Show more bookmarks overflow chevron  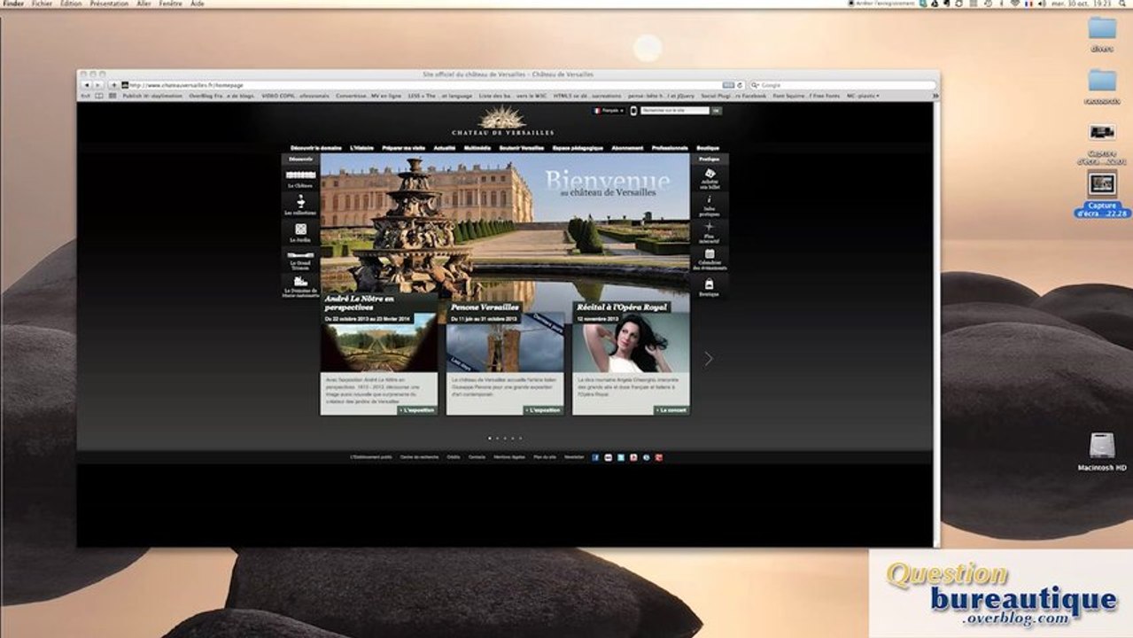[x=935, y=95]
